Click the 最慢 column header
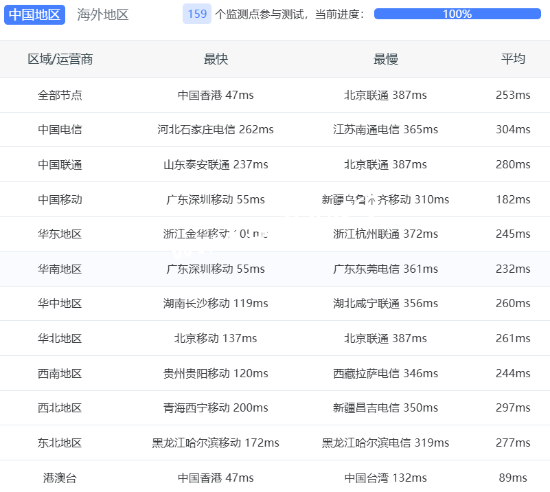The height and width of the screenshot is (492, 550). (385, 59)
